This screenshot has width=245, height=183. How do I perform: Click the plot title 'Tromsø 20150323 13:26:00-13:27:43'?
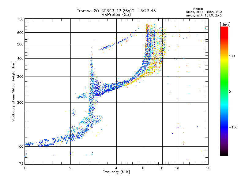click(116, 11)
